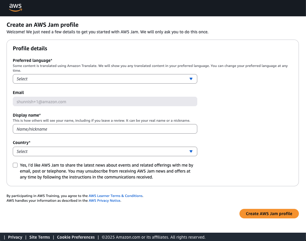The height and width of the screenshot is (241, 306).
Task: Click the blue arrow in Preferred language field
Action: [x=191, y=79]
